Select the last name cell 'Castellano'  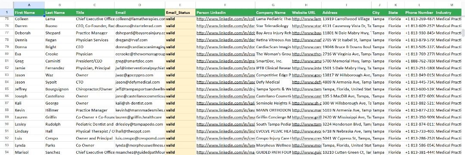pyautogui.click(x=59, y=96)
